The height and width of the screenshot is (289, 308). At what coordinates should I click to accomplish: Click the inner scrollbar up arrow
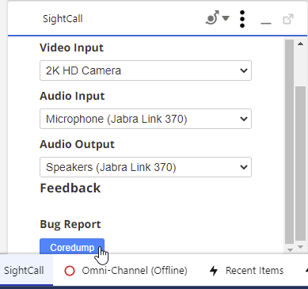click(x=300, y=44)
